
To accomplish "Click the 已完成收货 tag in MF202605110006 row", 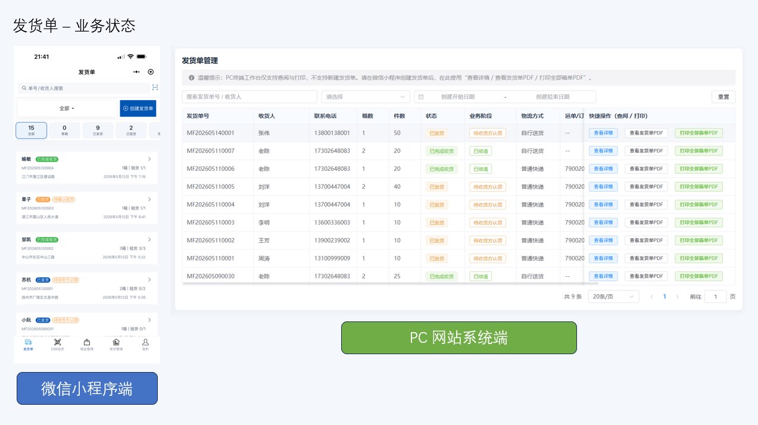I will [441, 169].
